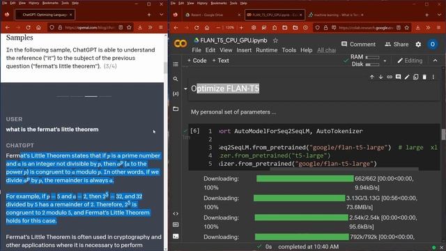Image resolution: width=446 pixels, height=251 pixels.
Task: Move the Optimize FLAN-T5 cell down
Action: click(380, 77)
